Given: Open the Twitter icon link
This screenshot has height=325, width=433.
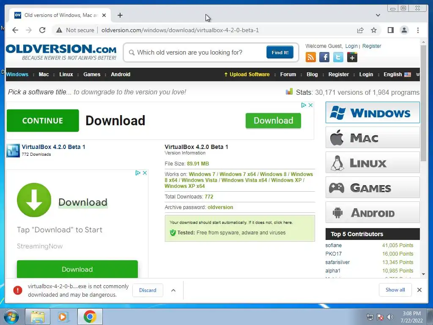Looking at the screenshot, I should pyautogui.click(x=338, y=58).
